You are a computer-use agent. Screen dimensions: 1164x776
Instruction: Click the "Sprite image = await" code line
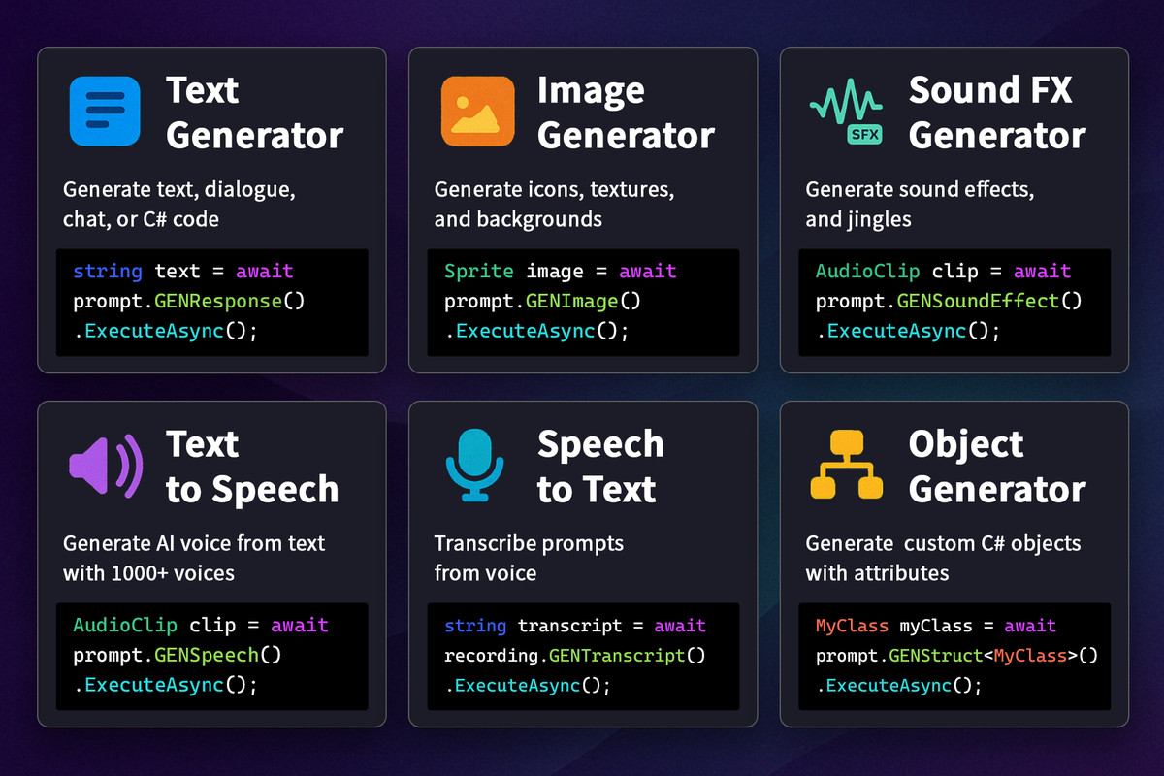click(x=561, y=272)
